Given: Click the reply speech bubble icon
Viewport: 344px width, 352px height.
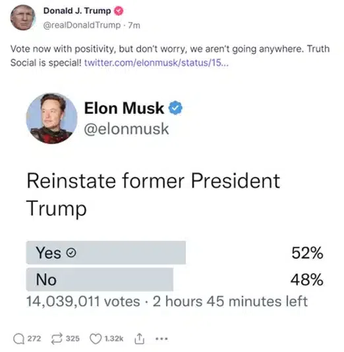Looking at the screenshot, I should [18, 339].
